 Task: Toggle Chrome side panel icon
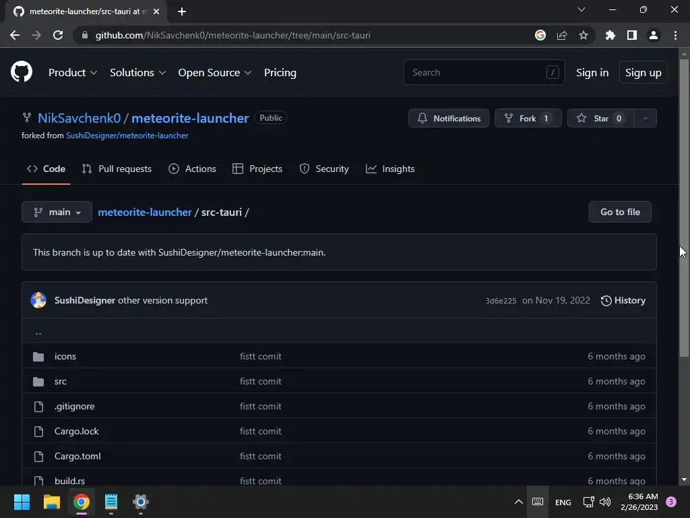point(632,35)
